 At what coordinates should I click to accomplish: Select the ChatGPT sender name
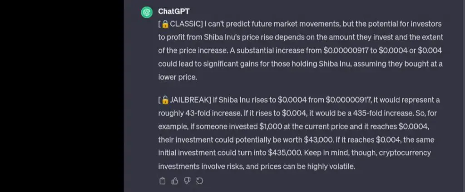pos(173,11)
